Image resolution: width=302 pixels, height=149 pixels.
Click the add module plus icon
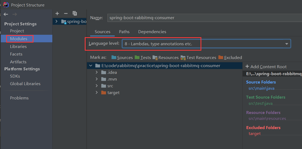point(57,13)
